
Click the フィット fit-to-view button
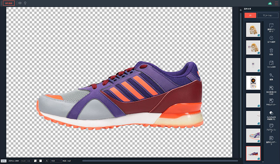24,161
